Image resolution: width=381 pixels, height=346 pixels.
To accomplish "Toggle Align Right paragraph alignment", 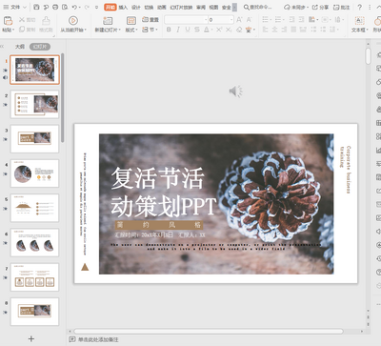I will click(284, 30).
